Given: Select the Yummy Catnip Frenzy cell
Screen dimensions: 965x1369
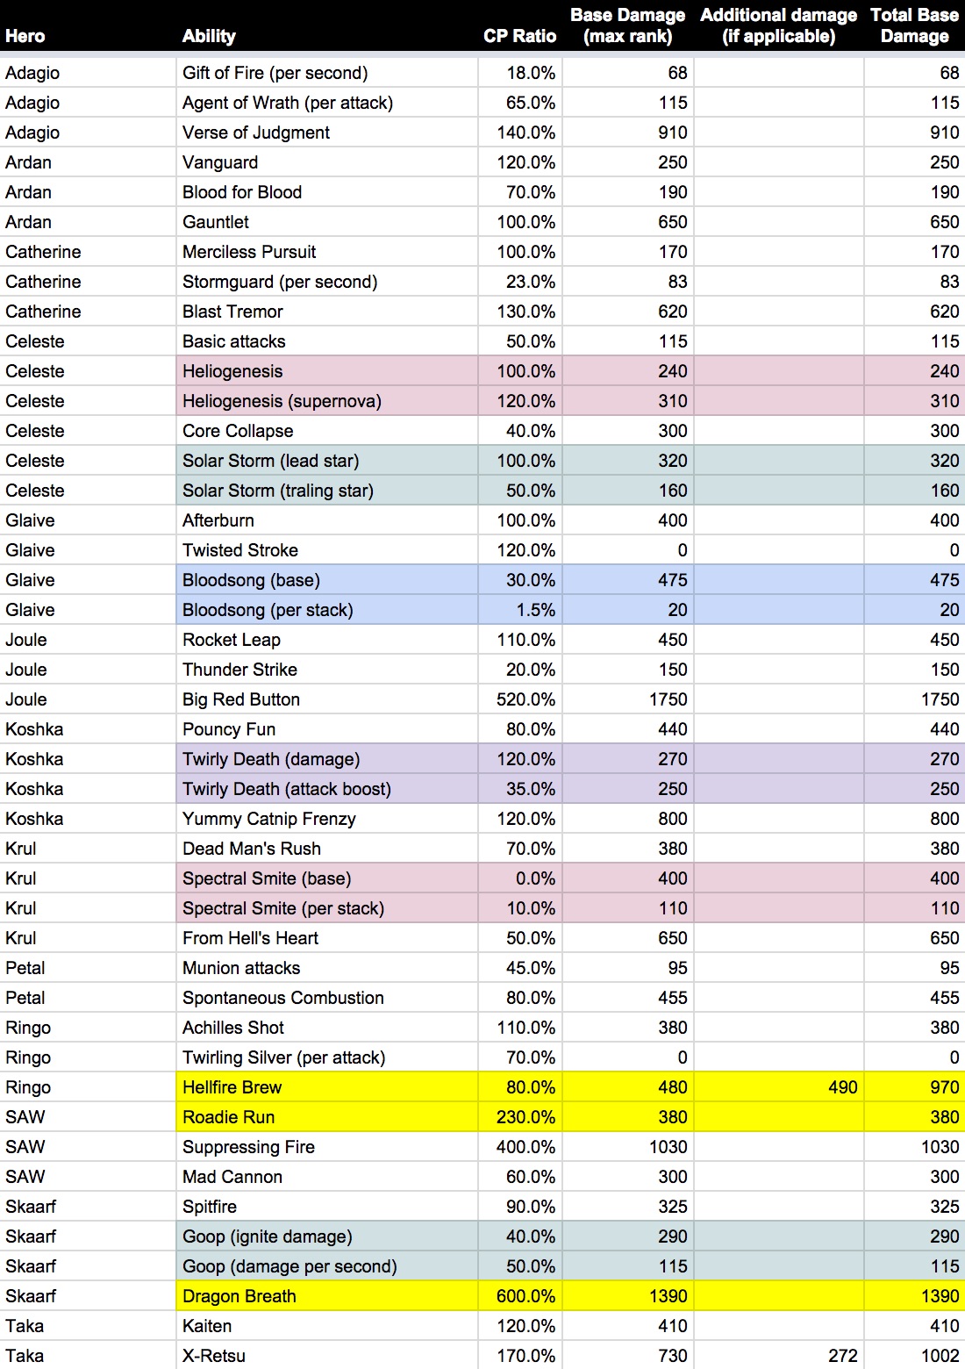Looking at the screenshot, I should pos(327,819).
